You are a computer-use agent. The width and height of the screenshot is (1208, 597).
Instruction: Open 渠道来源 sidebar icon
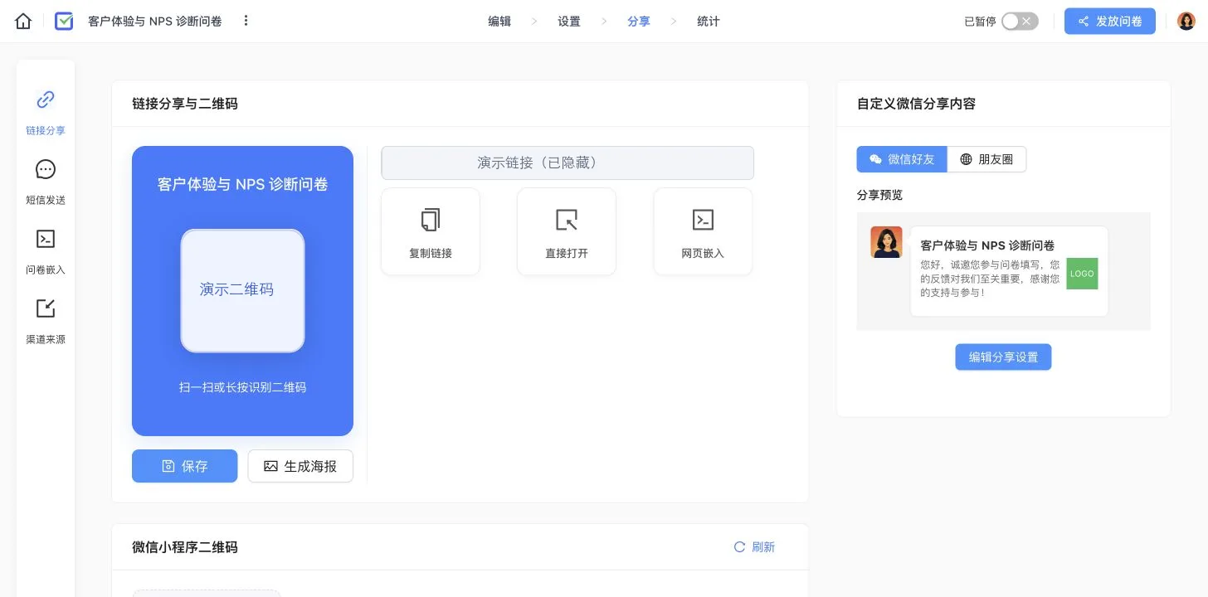[x=46, y=309]
